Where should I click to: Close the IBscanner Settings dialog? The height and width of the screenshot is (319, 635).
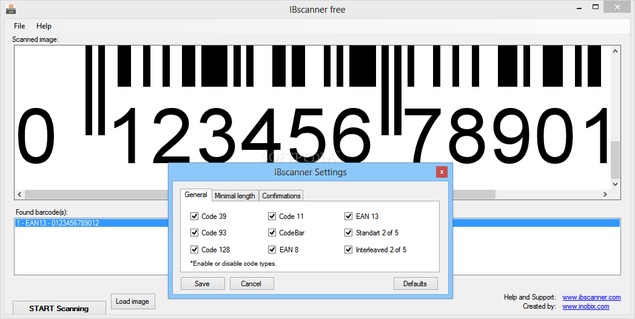[x=442, y=172]
